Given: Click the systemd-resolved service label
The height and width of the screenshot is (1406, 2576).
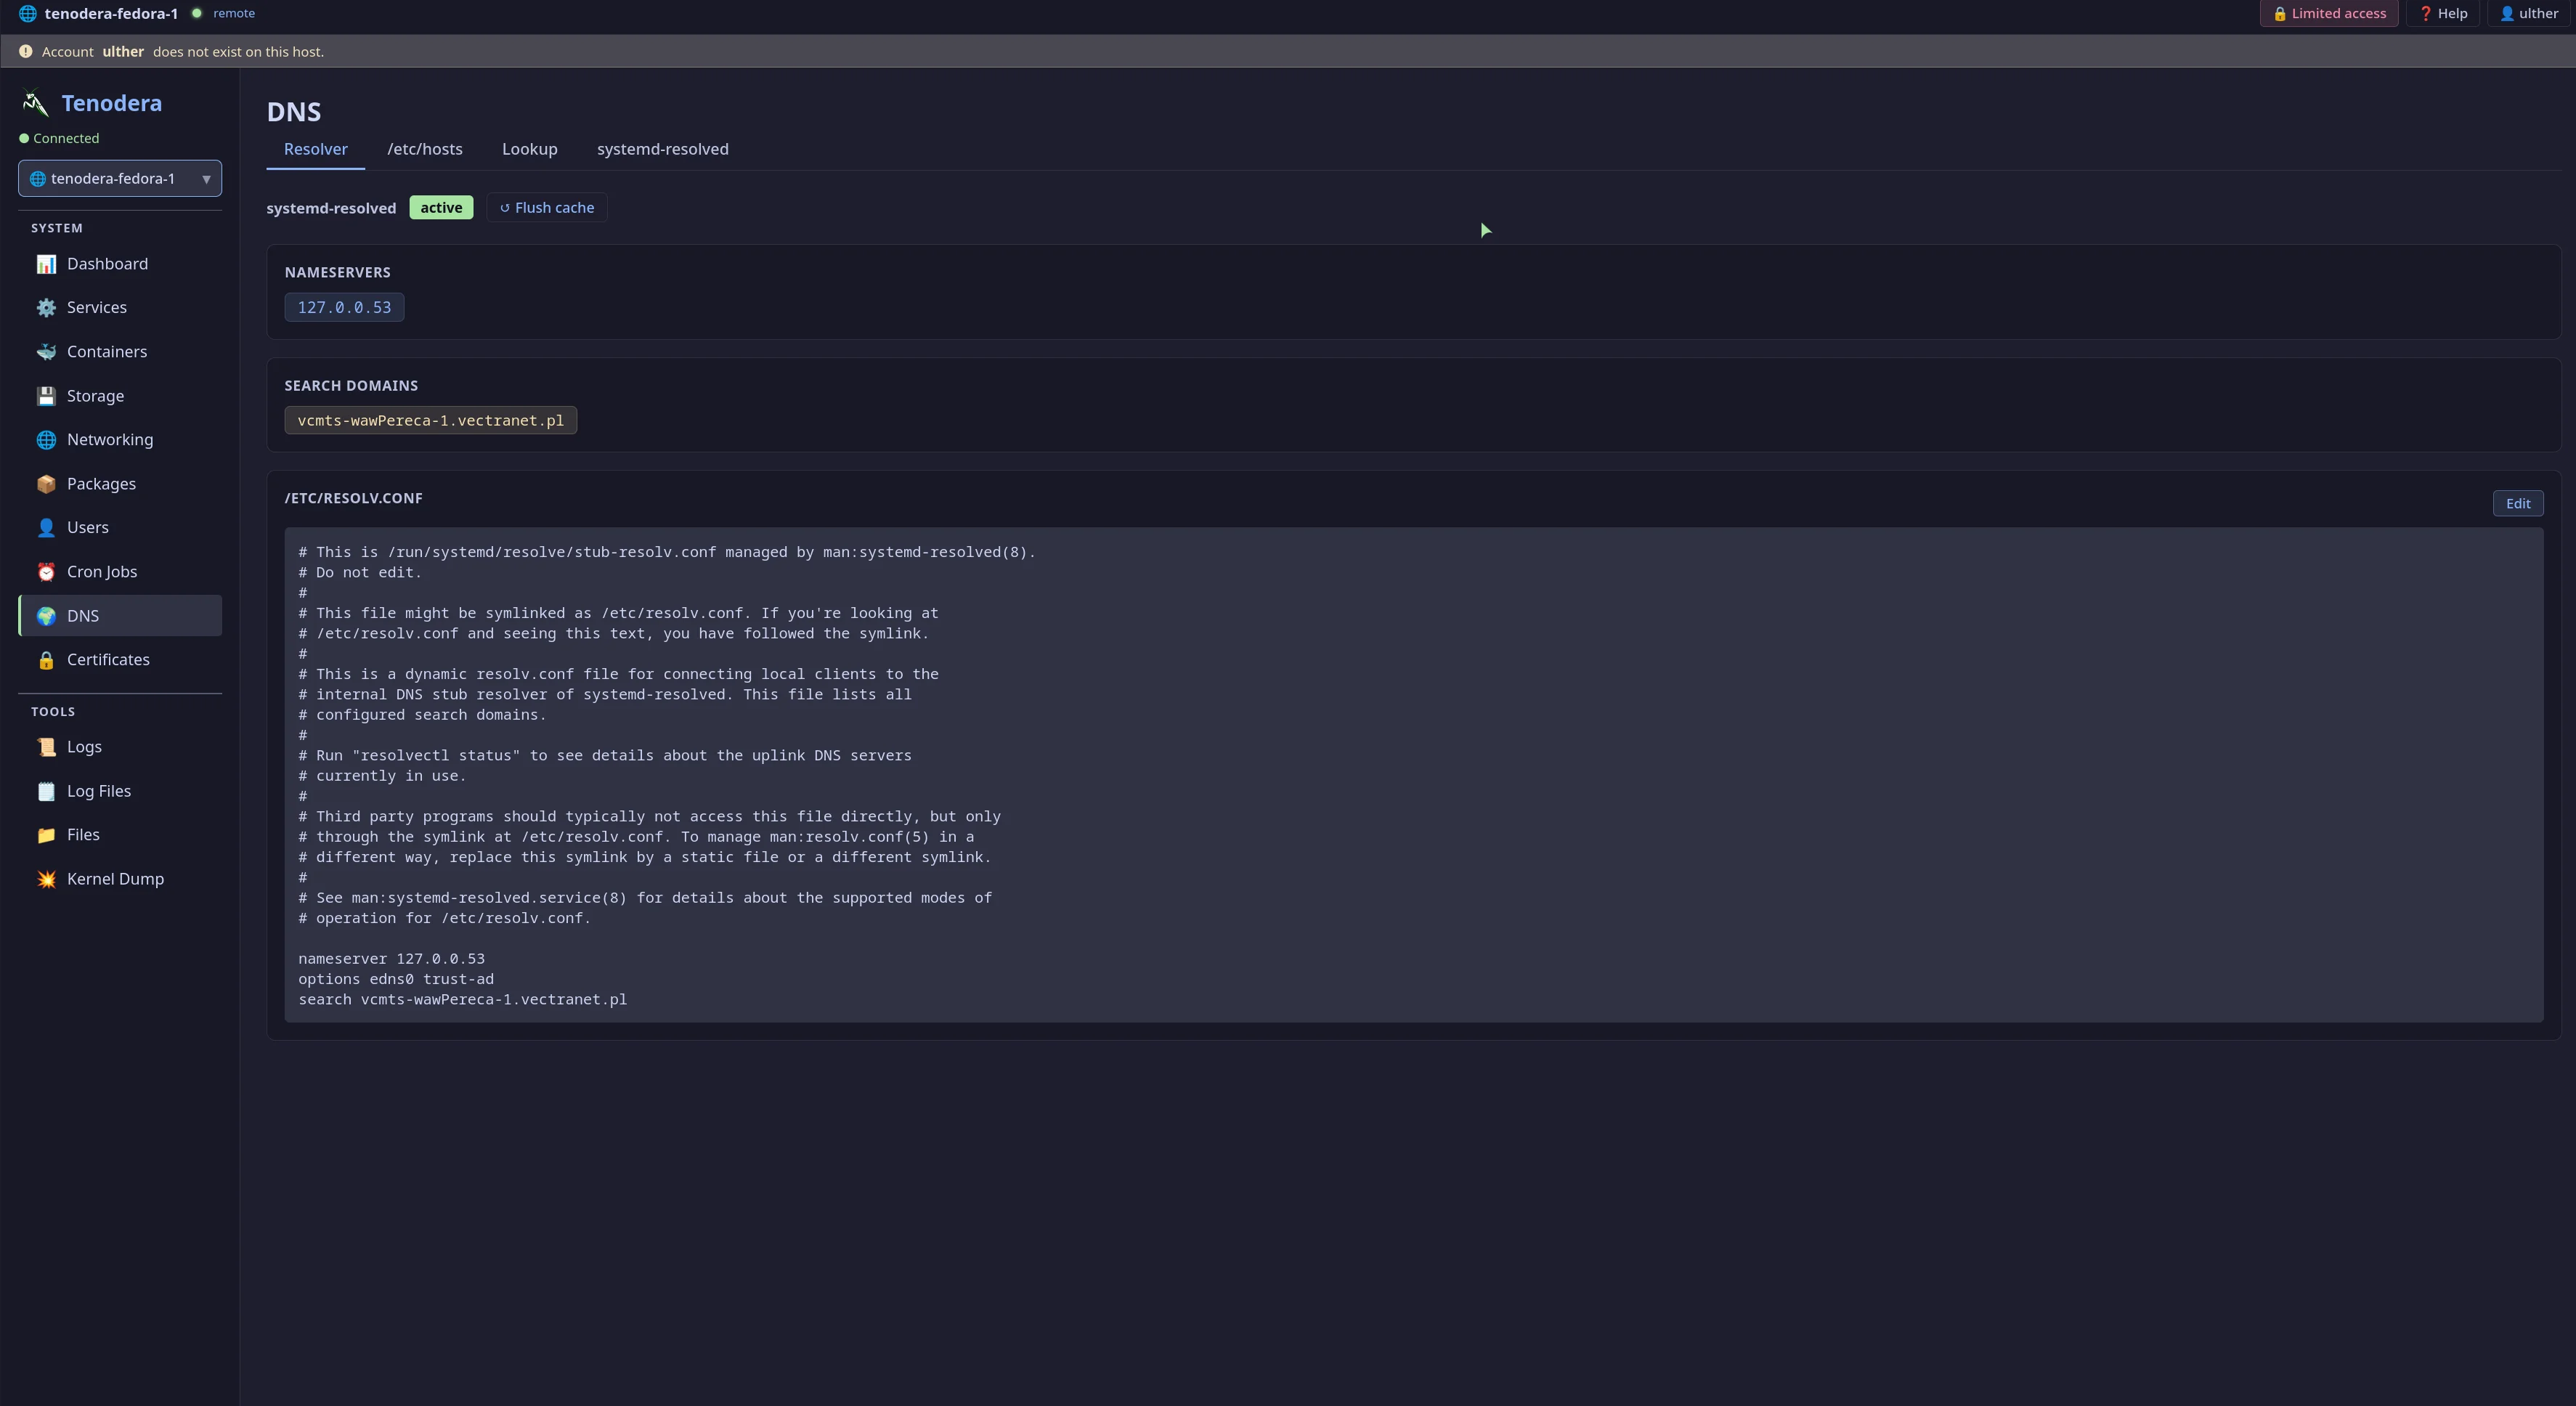Looking at the screenshot, I should 331,209.
